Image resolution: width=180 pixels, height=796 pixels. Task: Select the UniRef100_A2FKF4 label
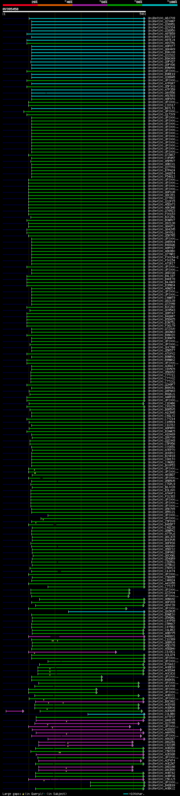pos(161,760)
